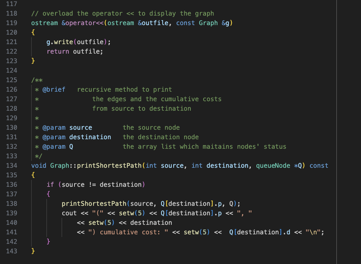The width and height of the screenshot is (361, 264).
Task: Click line number 143 in the gutter
Action: pos(12,251)
